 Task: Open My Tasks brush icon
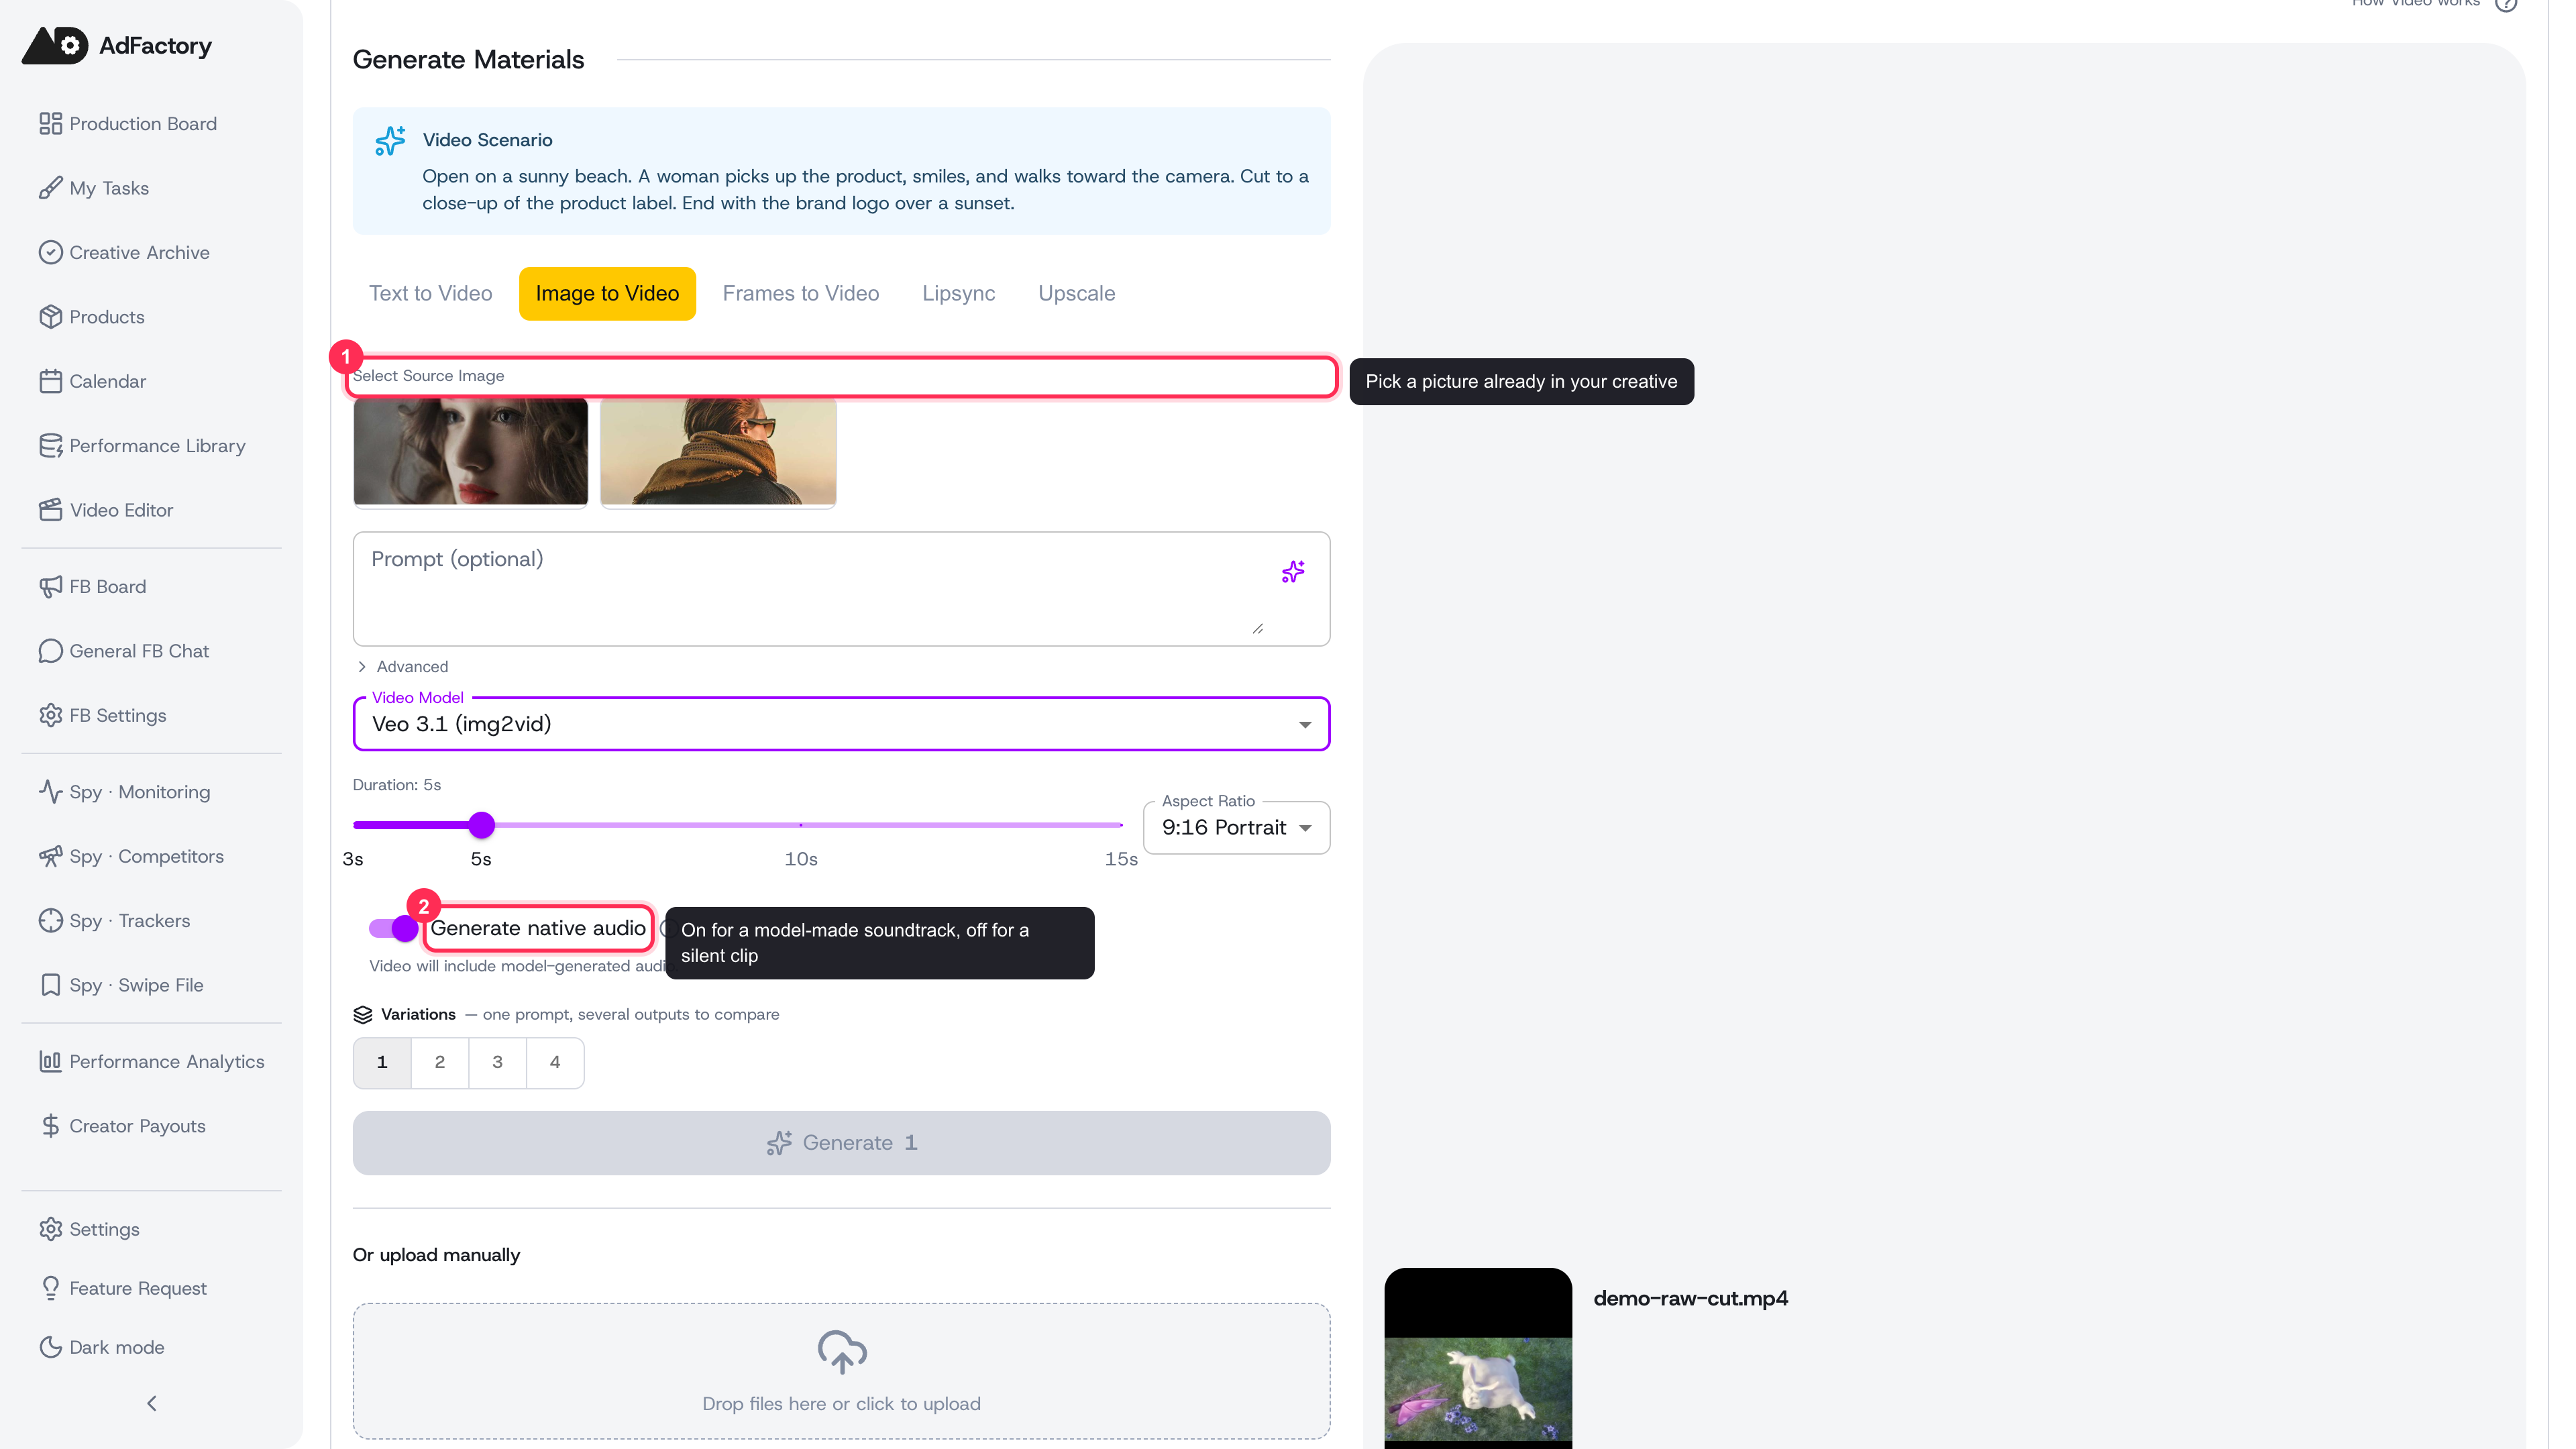tap(50, 188)
